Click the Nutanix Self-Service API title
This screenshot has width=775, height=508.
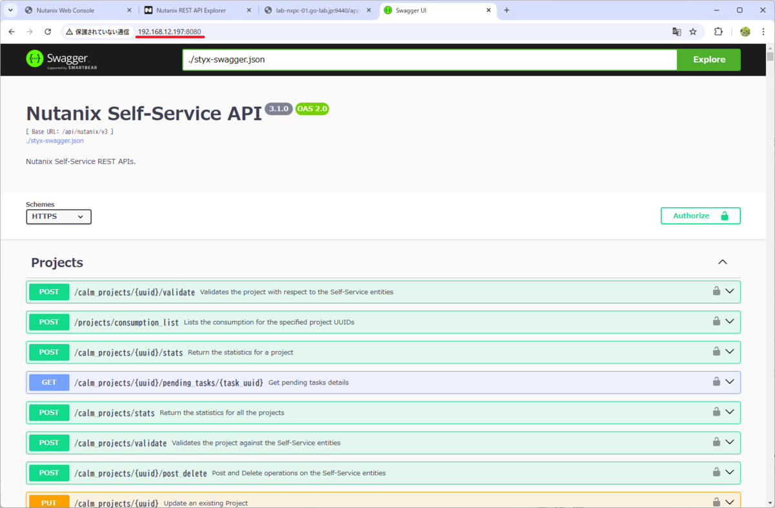[x=143, y=114]
